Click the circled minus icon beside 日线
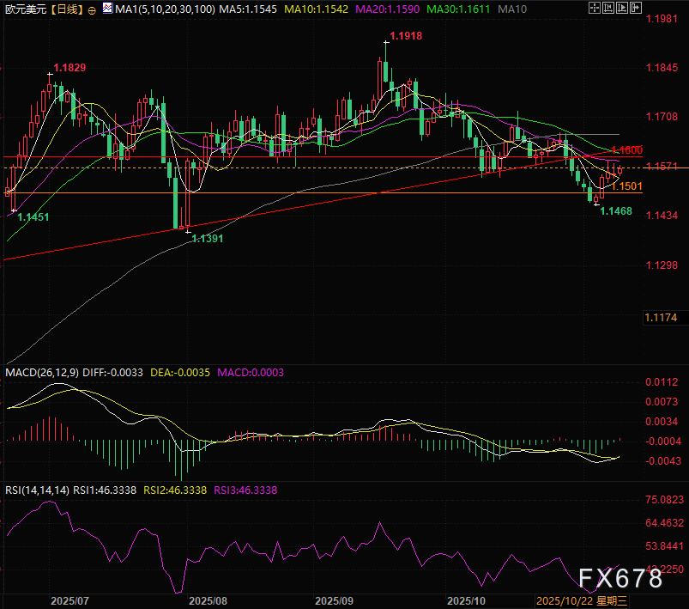The image size is (689, 609). click(91, 9)
